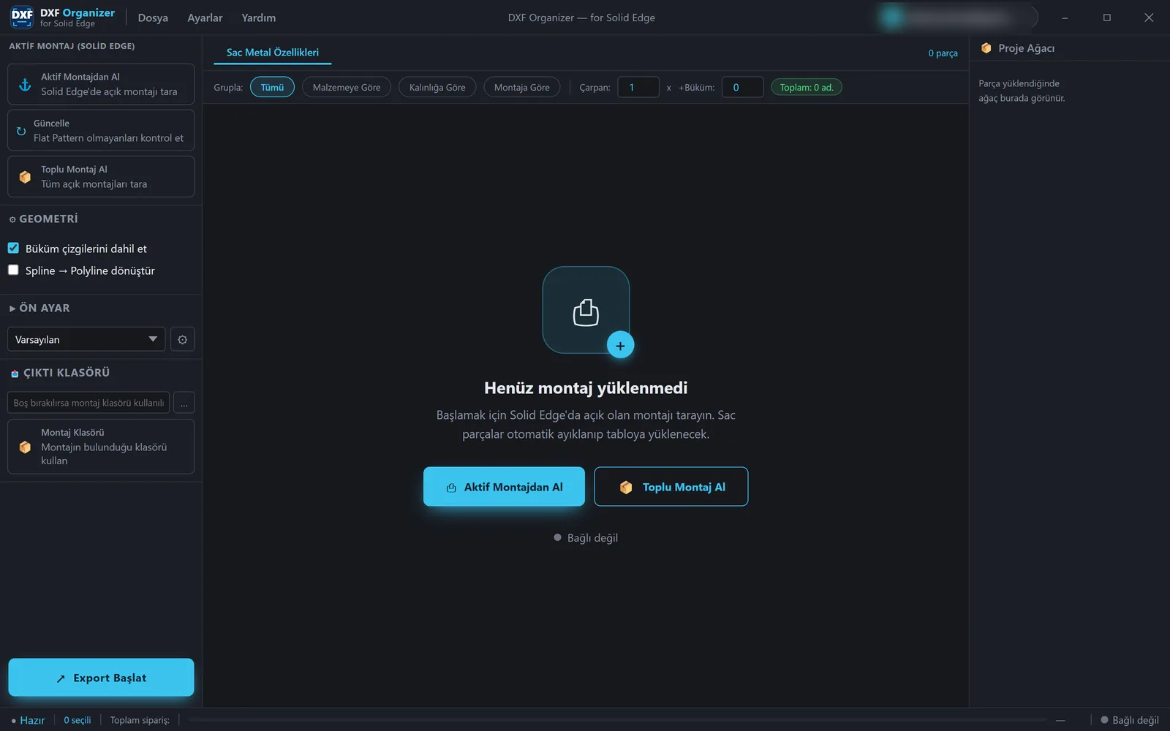Open the Varsayılan preset dropdown
Viewport: 1170px width, 731px height.
click(x=86, y=339)
